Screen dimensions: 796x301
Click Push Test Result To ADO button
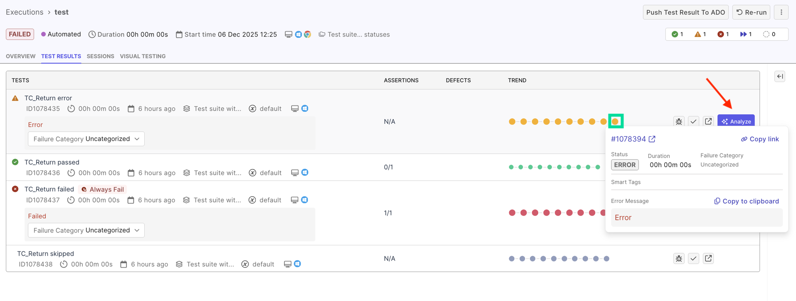pyautogui.click(x=685, y=12)
